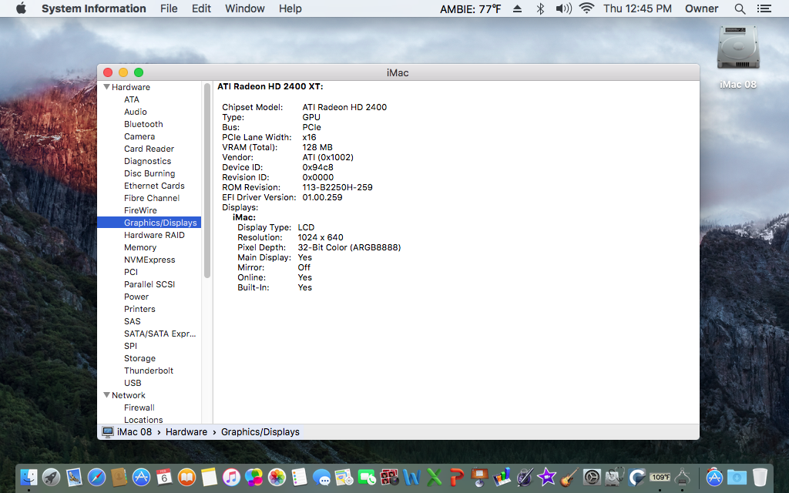
Task: Open Keynote podium icon in Dock
Action: [479, 477]
